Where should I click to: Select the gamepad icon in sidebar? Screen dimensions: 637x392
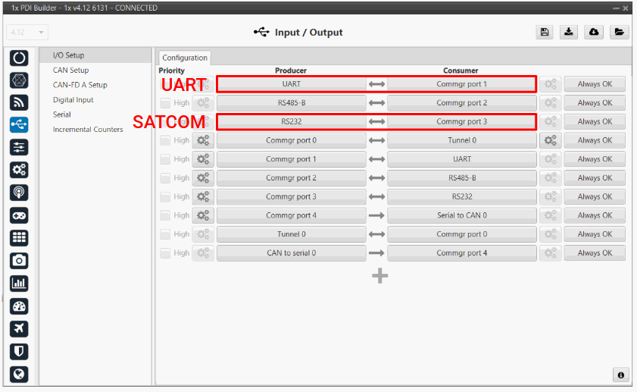click(20, 215)
